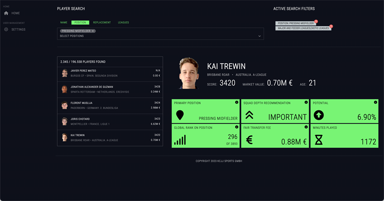Click info icon on Global Rank card
Viewport: 384px width, 201px height.
coord(236,127)
